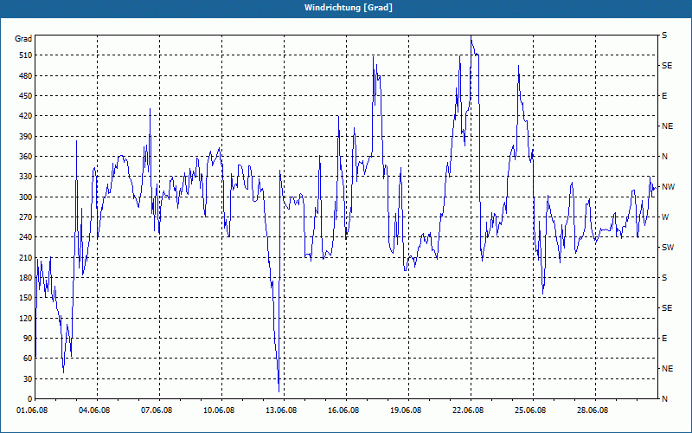
Task: Click the Windrichtung [Grad] chart title
Action: tap(349, 8)
